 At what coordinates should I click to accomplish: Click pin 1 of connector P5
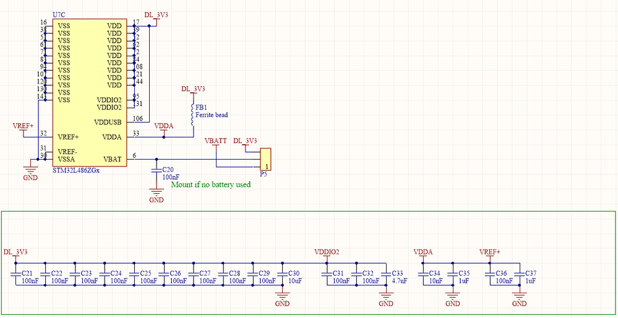pyautogui.click(x=267, y=166)
